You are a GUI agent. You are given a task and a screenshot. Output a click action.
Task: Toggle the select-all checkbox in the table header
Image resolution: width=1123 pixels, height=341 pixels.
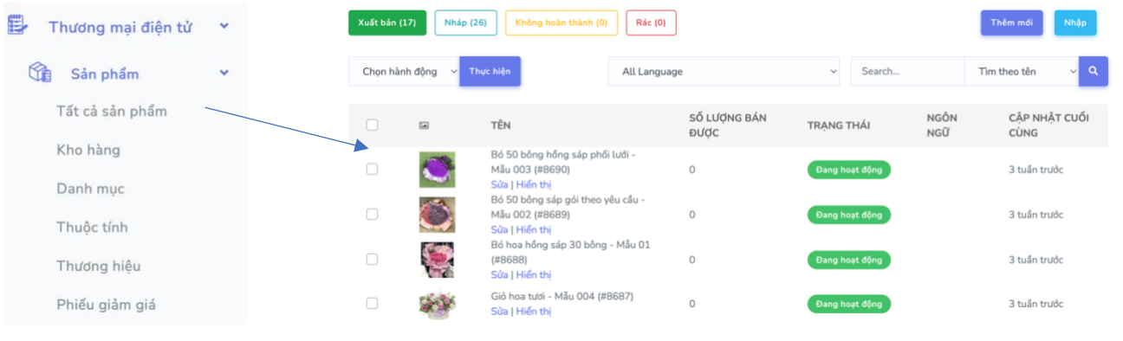point(372,125)
